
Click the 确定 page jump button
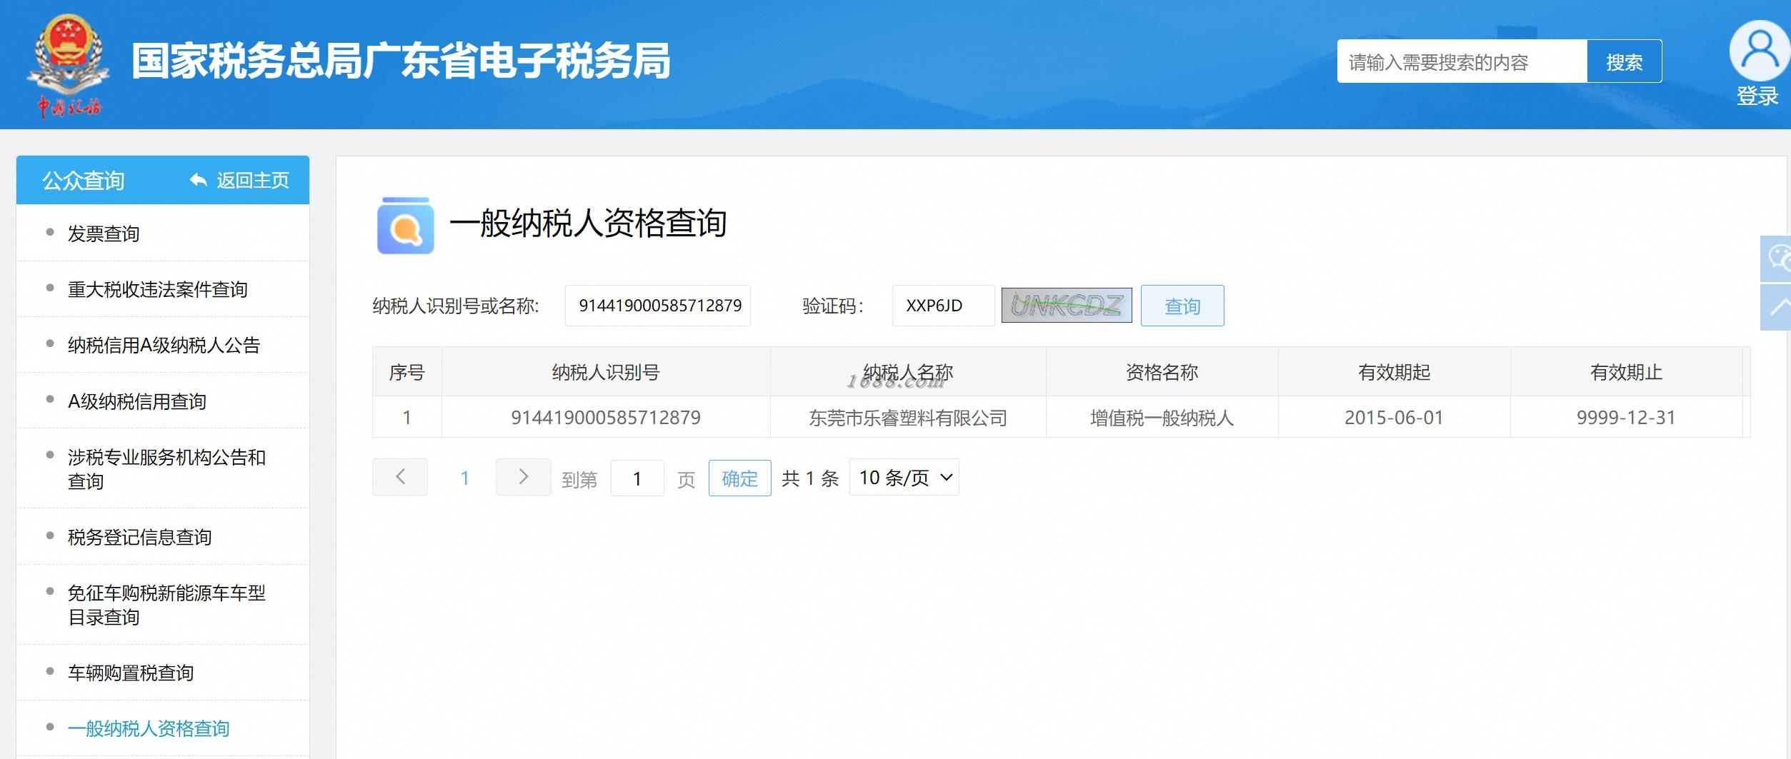click(x=739, y=478)
